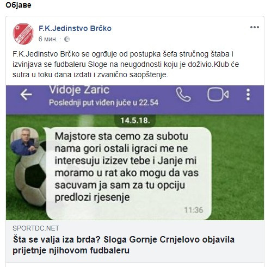Open the F.K.Jedinstvo Brčko page name link
This screenshot has height=267, width=265.
point(75,28)
